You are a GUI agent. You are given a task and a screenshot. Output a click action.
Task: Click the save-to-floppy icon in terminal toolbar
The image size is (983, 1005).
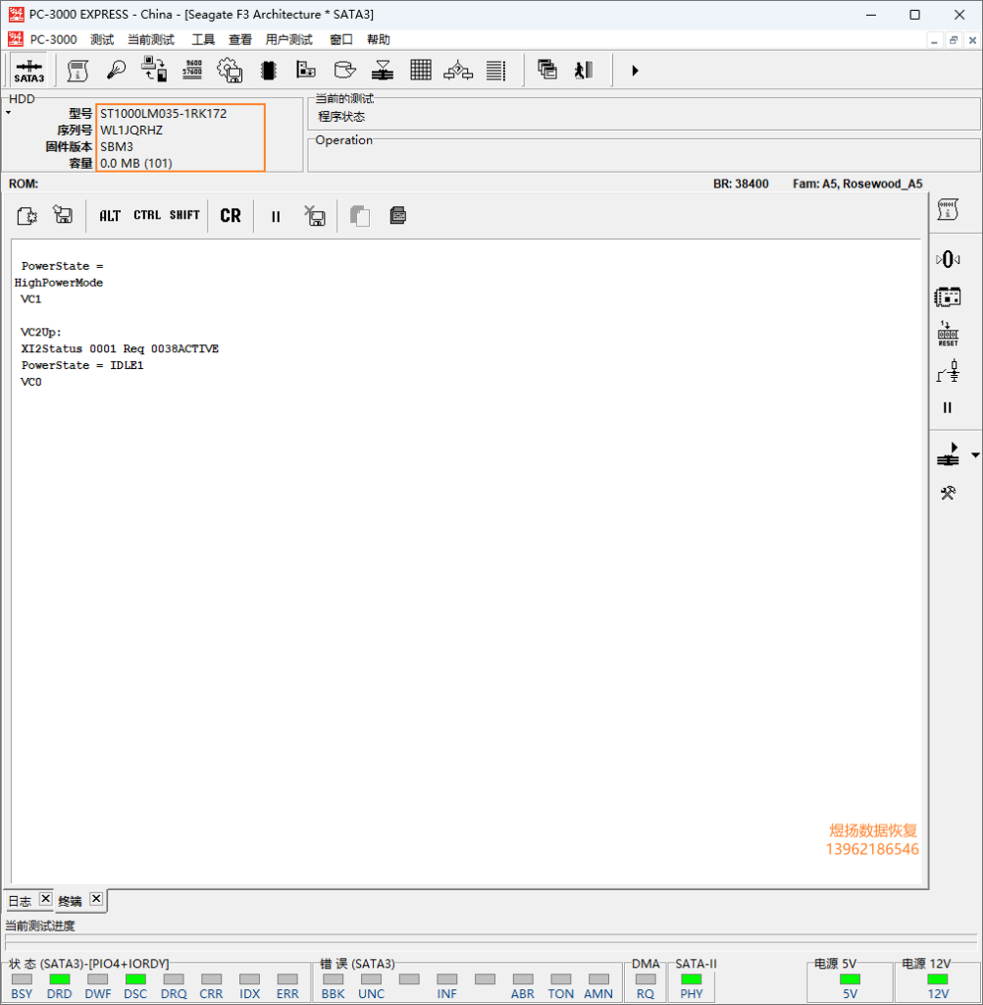63,215
